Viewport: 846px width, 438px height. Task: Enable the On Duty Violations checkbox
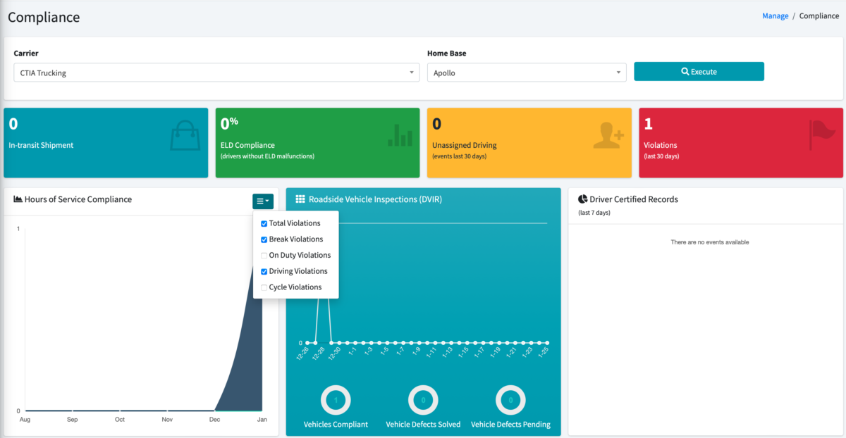(264, 256)
